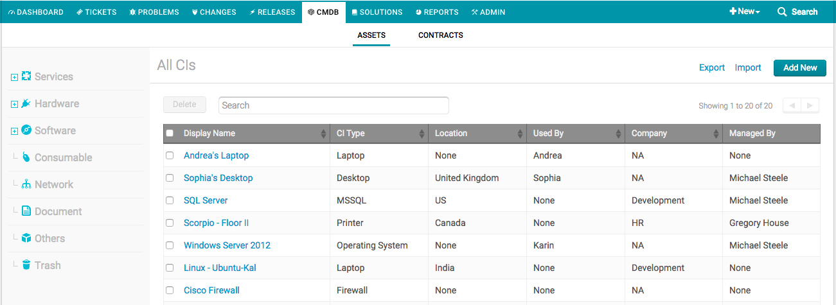The height and width of the screenshot is (305, 836).
Task: Open the New dropdown menu
Action: 745,12
